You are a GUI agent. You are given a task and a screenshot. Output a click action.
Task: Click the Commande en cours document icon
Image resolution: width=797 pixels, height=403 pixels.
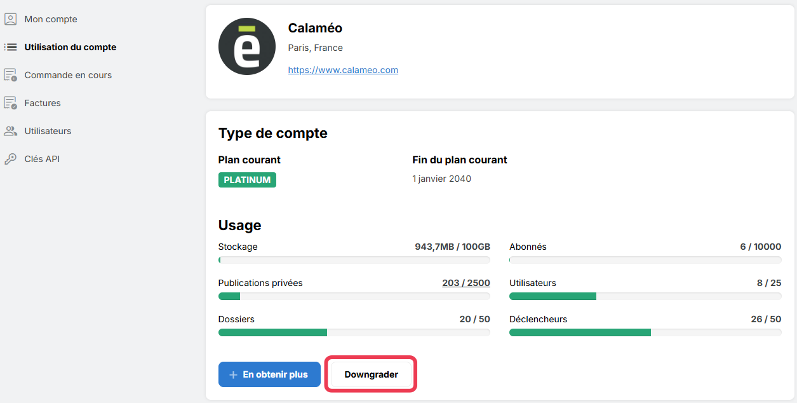(10, 75)
